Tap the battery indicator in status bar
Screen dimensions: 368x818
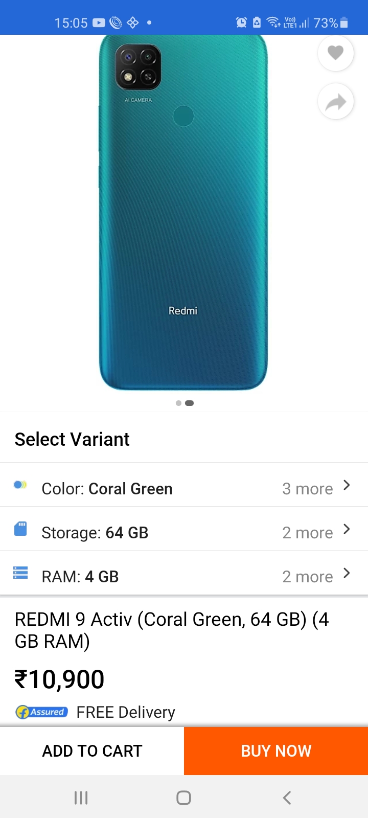click(x=344, y=22)
